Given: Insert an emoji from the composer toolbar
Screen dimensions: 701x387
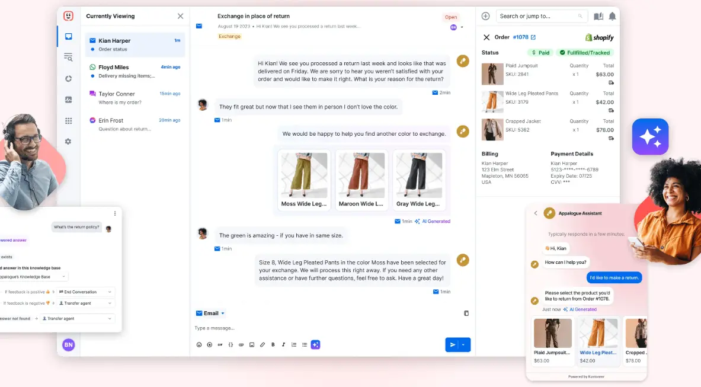Looking at the screenshot, I should coord(199,344).
